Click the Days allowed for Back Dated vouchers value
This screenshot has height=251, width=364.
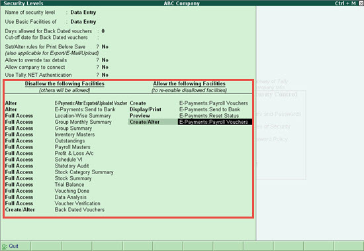point(103,31)
